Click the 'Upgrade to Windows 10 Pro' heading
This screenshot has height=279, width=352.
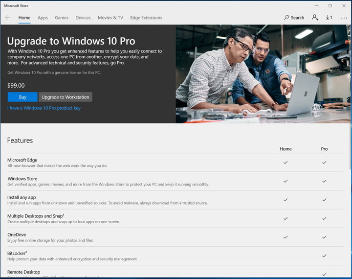pyautogui.click(x=71, y=41)
